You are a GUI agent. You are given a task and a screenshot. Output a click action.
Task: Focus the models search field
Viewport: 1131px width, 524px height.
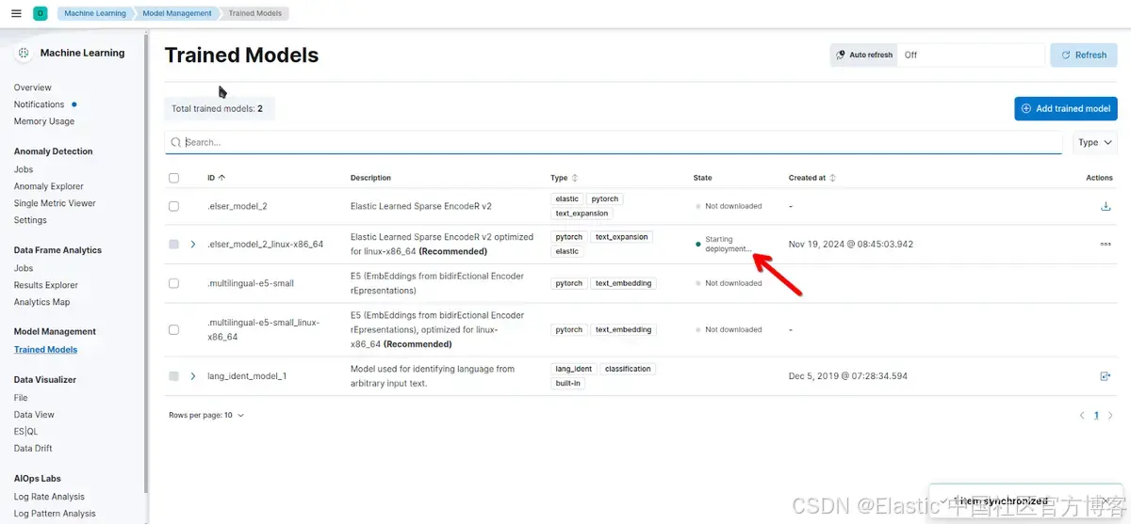pyautogui.click(x=613, y=142)
